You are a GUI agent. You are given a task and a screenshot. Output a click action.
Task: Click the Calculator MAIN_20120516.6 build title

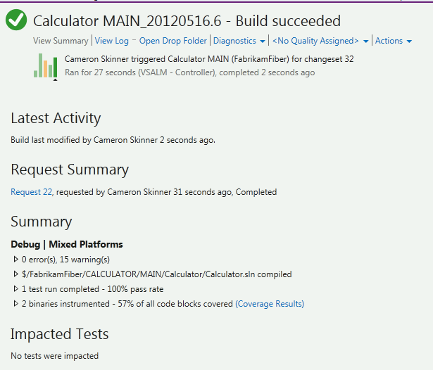[x=187, y=21]
